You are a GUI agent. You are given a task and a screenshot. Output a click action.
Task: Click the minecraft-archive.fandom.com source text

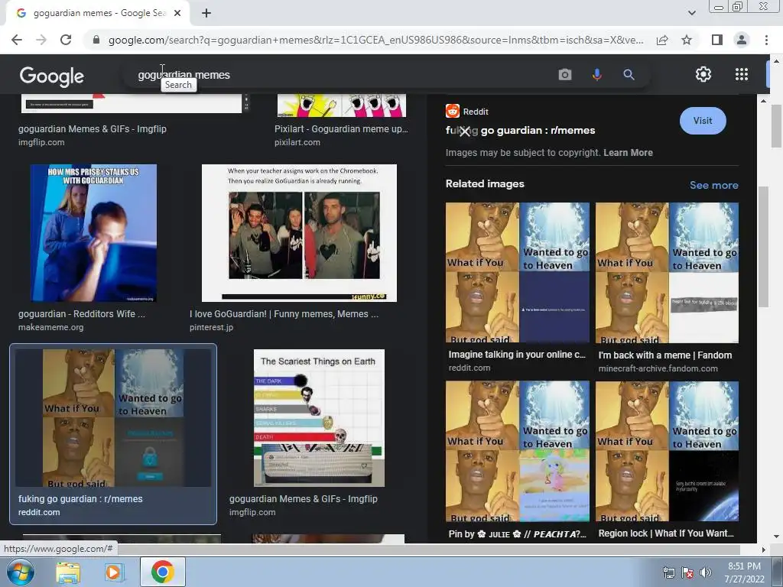tap(658, 368)
